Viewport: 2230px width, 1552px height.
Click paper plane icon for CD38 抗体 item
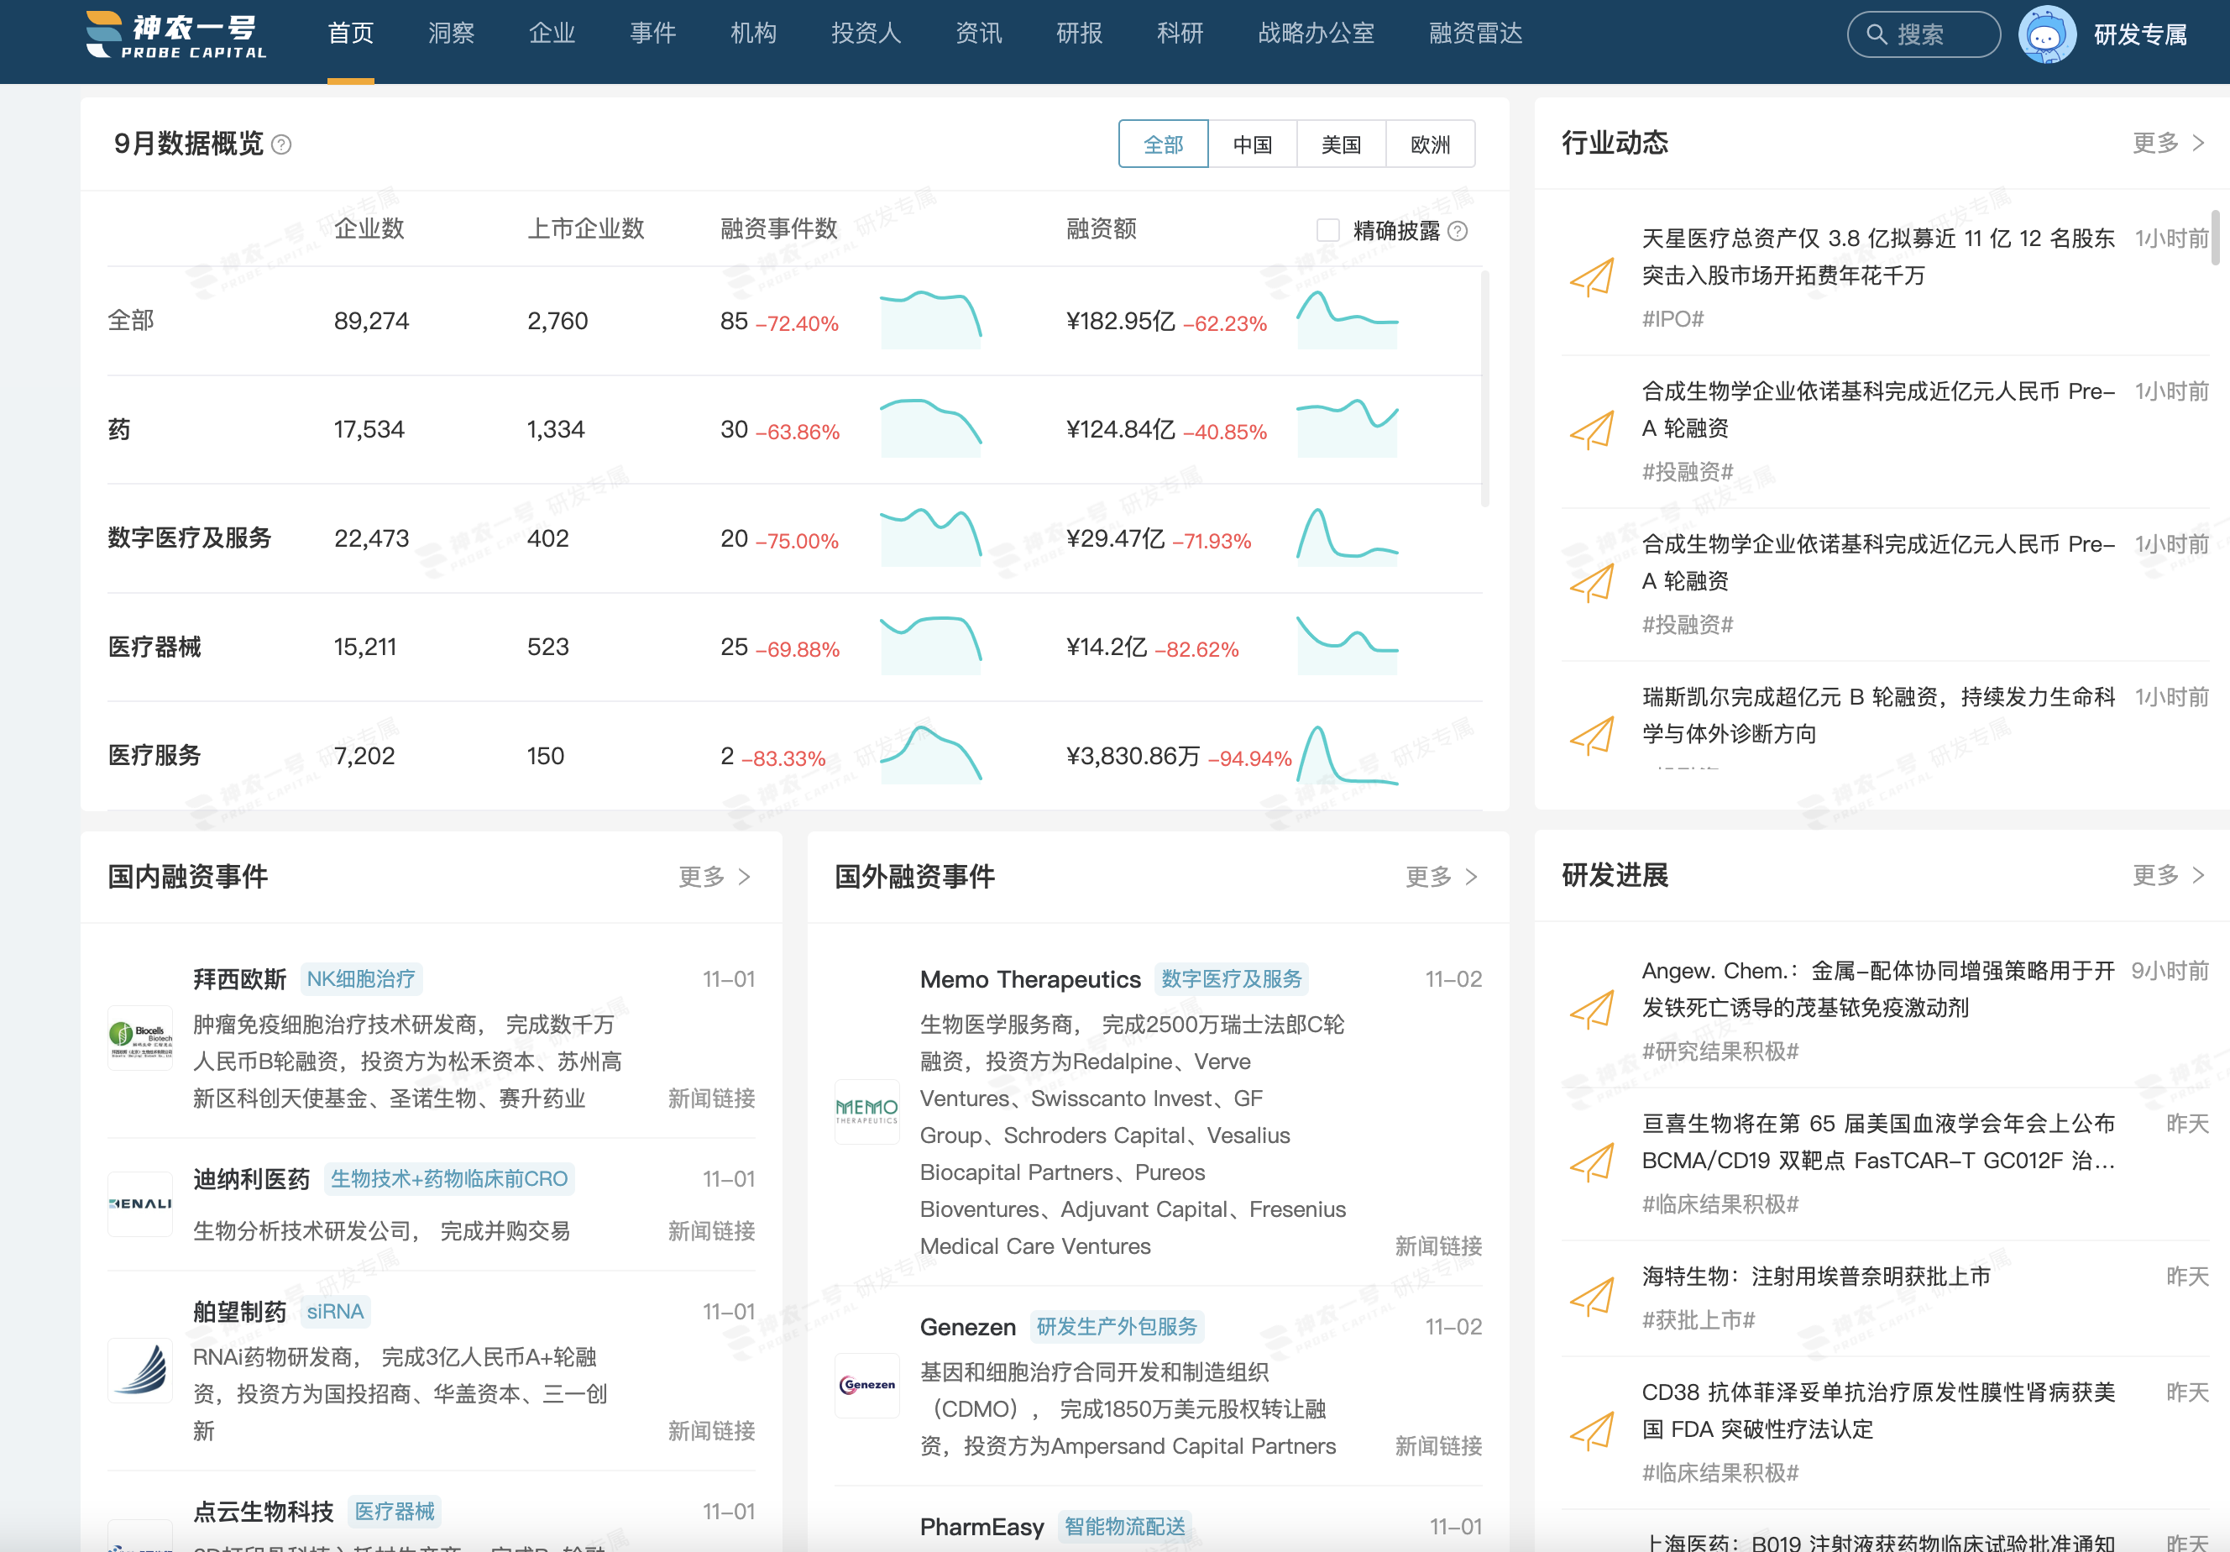pyautogui.click(x=1593, y=1430)
